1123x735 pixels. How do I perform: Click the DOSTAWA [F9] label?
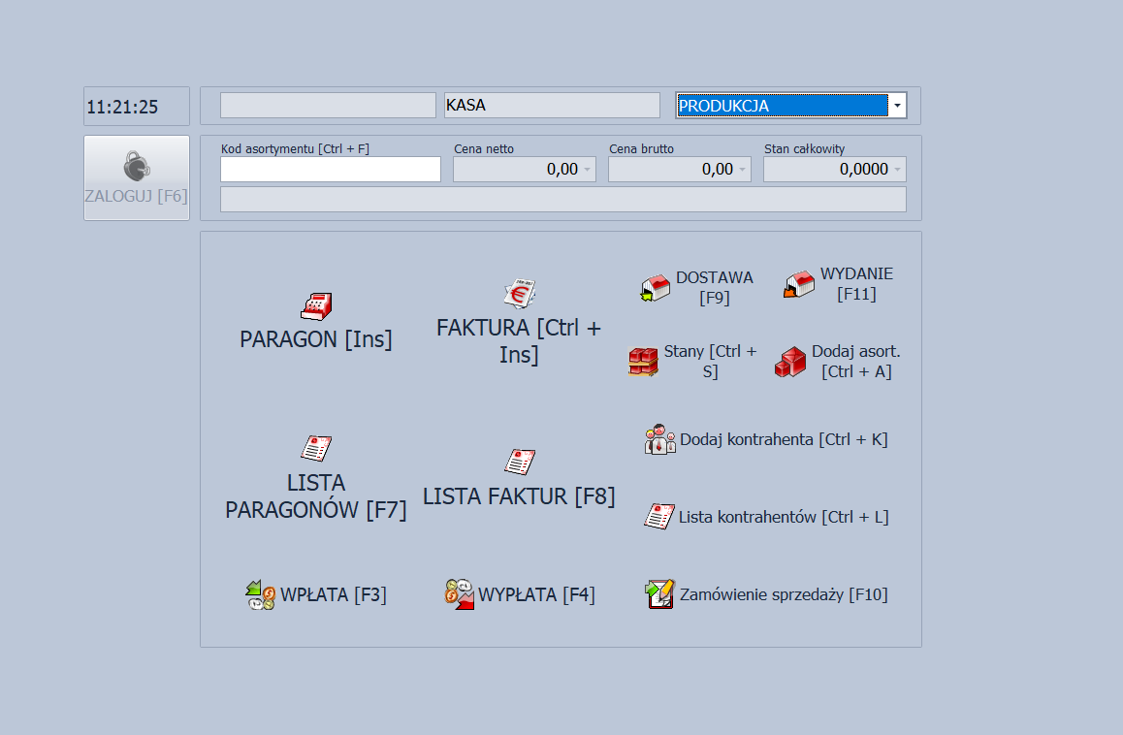point(714,287)
